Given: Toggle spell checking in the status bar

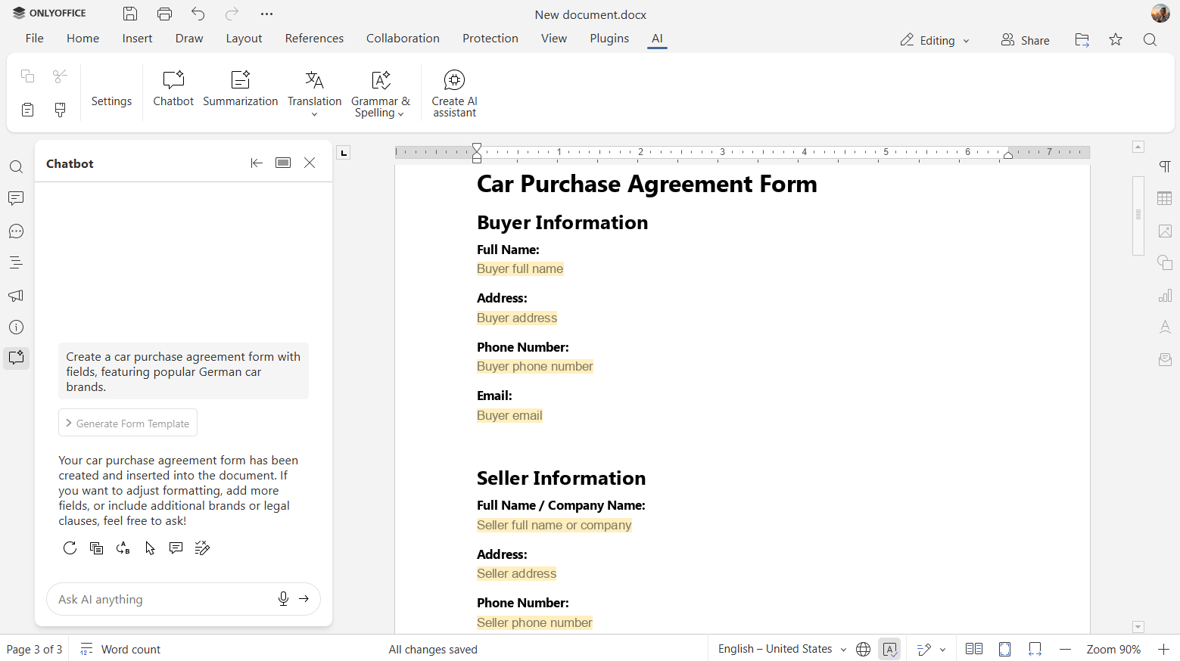Looking at the screenshot, I should (889, 649).
